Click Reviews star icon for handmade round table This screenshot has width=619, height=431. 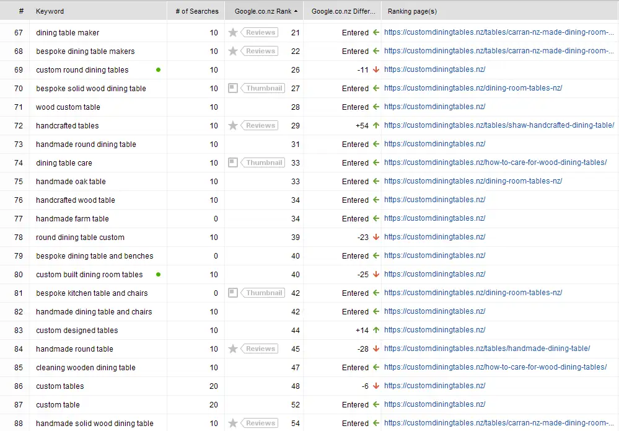[233, 349]
